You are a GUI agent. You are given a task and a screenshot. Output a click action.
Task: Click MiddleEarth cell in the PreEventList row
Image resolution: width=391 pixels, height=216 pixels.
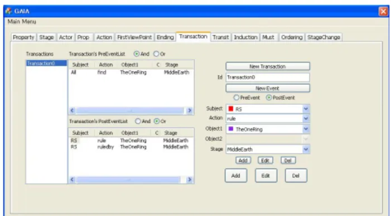coord(177,73)
